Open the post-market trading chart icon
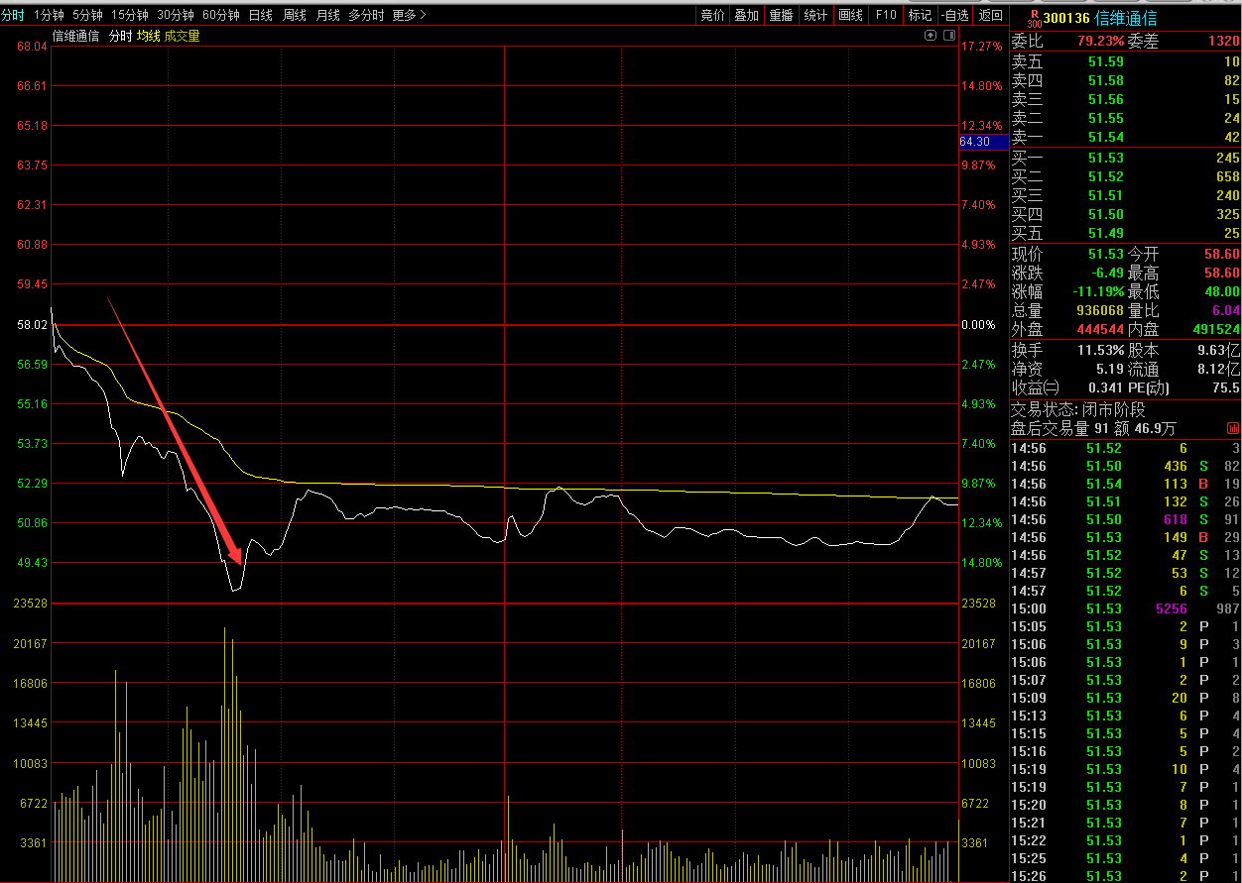The image size is (1242, 883). [1233, 429]
